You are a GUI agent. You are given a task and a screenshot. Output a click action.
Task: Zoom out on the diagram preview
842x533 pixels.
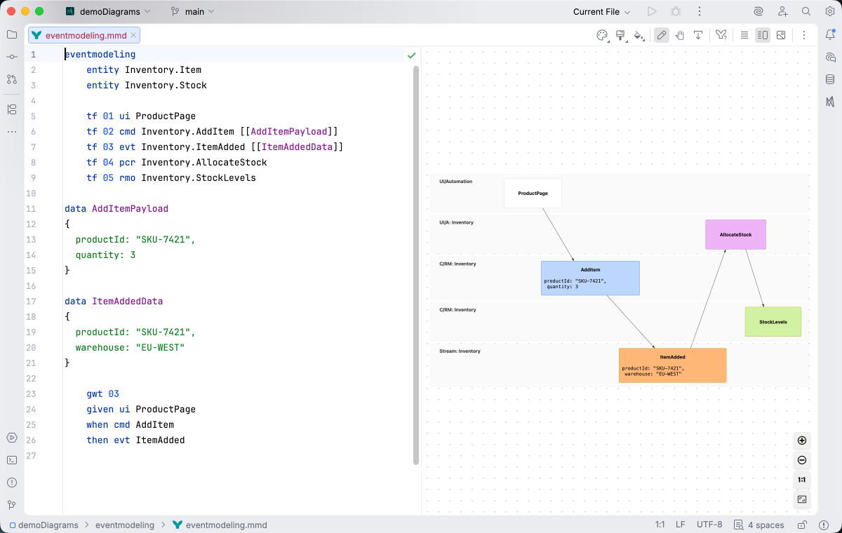tap(802, 460)
